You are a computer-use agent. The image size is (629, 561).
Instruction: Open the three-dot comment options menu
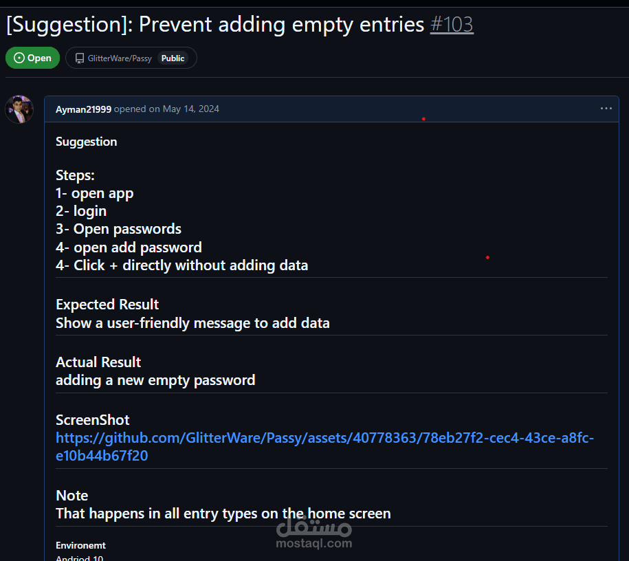(x=606, y=109)
